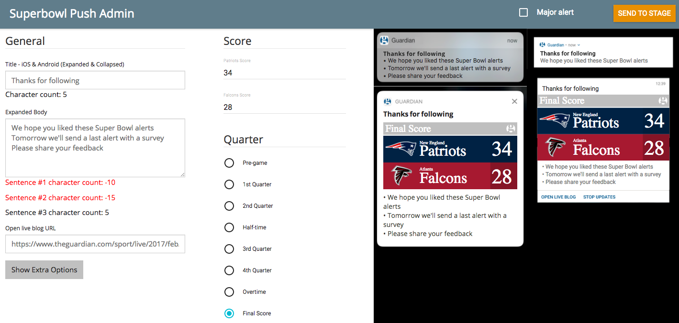Click the Patriots score 34 in iOS preview
This screenshot has height=323, width=679.
pyautogui.click(x=502, y=149)
